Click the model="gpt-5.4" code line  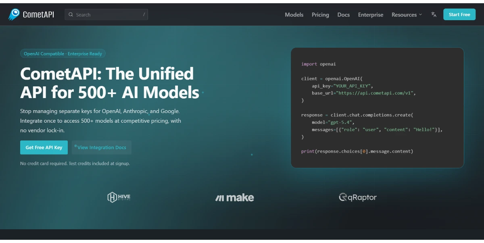click(x=333, y=122)
